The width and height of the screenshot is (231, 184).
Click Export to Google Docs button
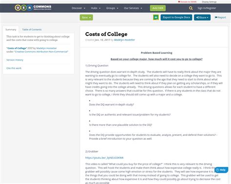click(176, 17)
